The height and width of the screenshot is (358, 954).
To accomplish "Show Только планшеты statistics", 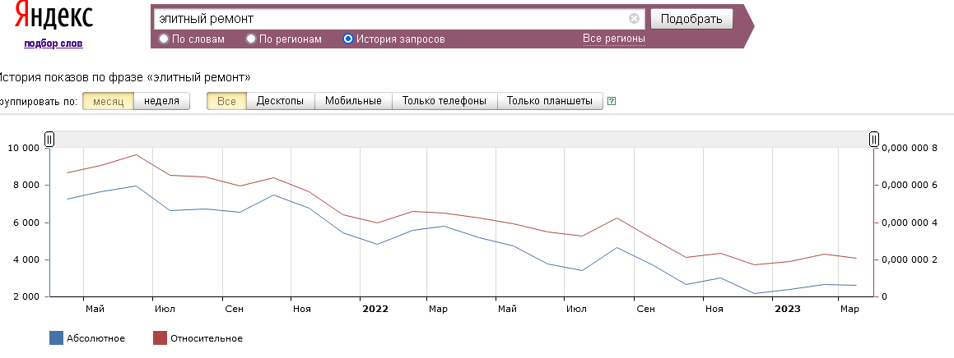I will click(549, 101).
